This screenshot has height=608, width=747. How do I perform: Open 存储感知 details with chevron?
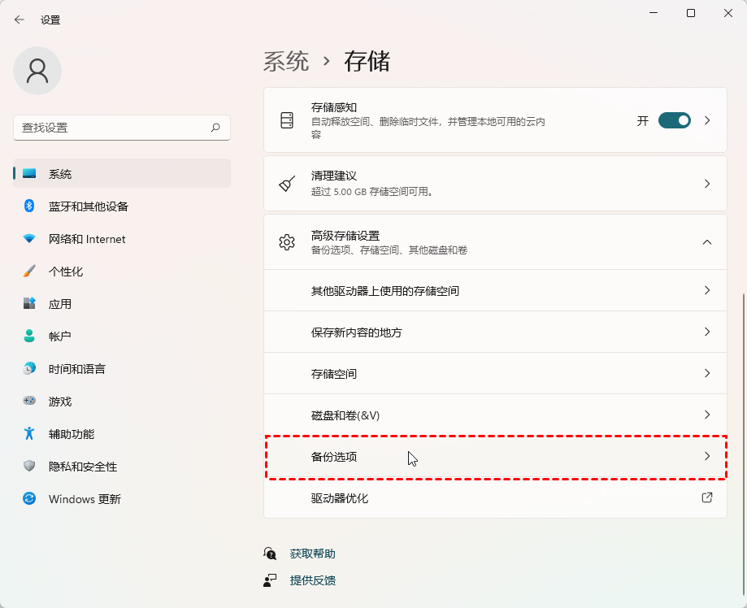pyautogui.click(x=706, y=120)
